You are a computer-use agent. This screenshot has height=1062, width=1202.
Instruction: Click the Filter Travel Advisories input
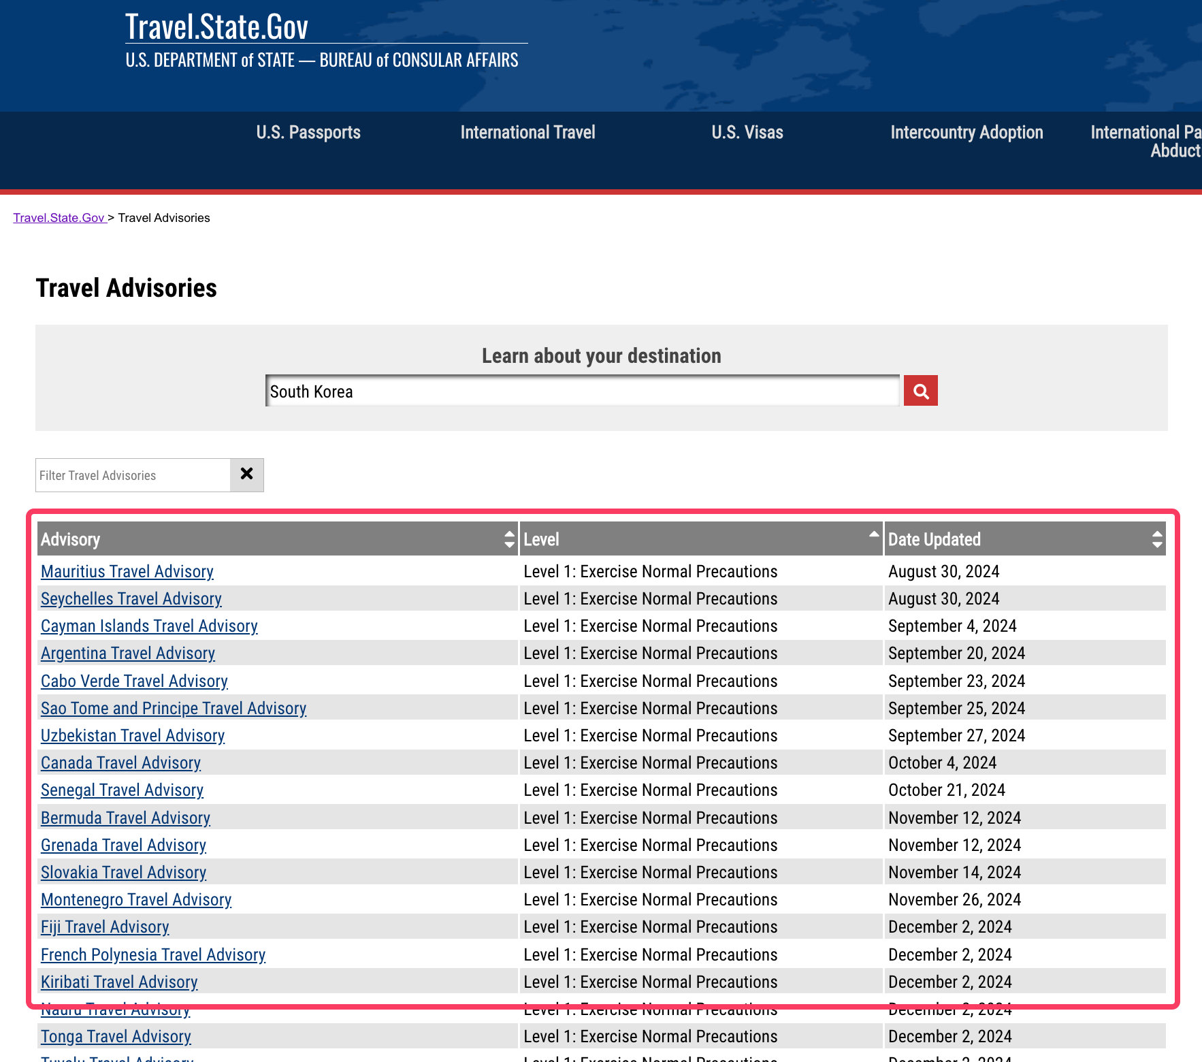(x=133, y=475)
